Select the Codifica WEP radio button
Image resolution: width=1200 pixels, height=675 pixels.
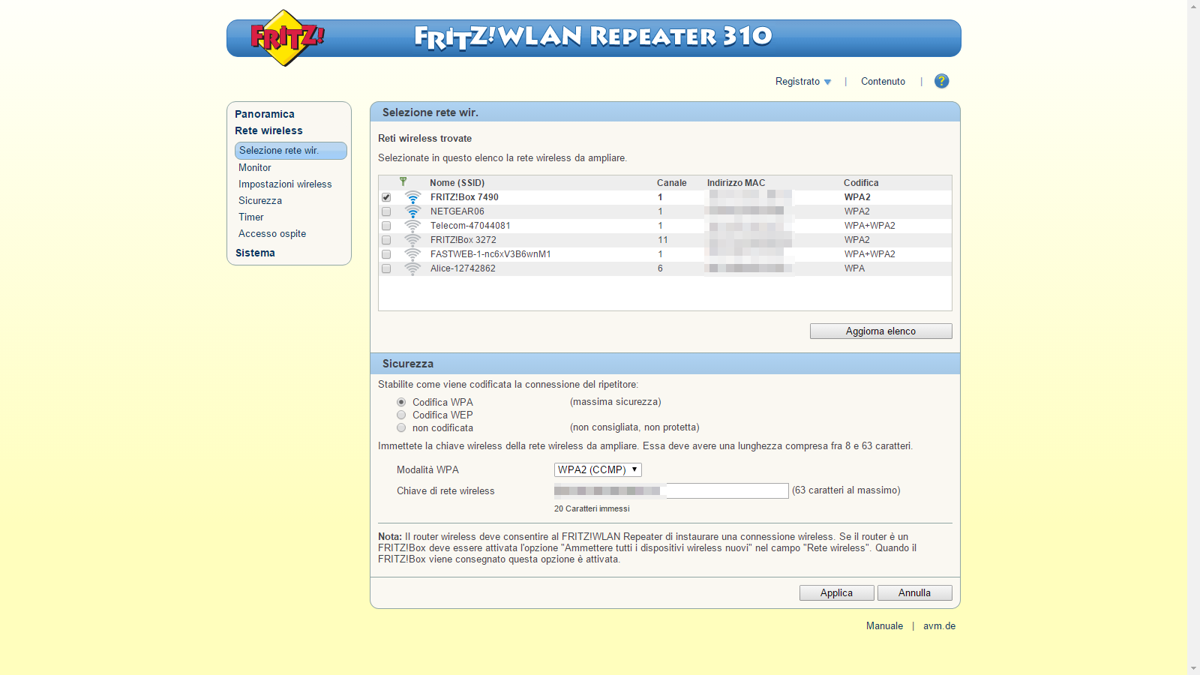coord(401,415)
